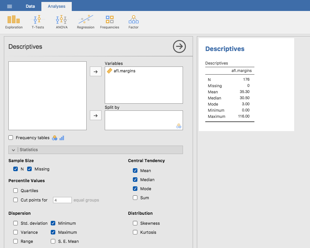Click the ruler icon beside afl.margins
This screenshot has width=310, height=248.
click(x=109, y=71)
